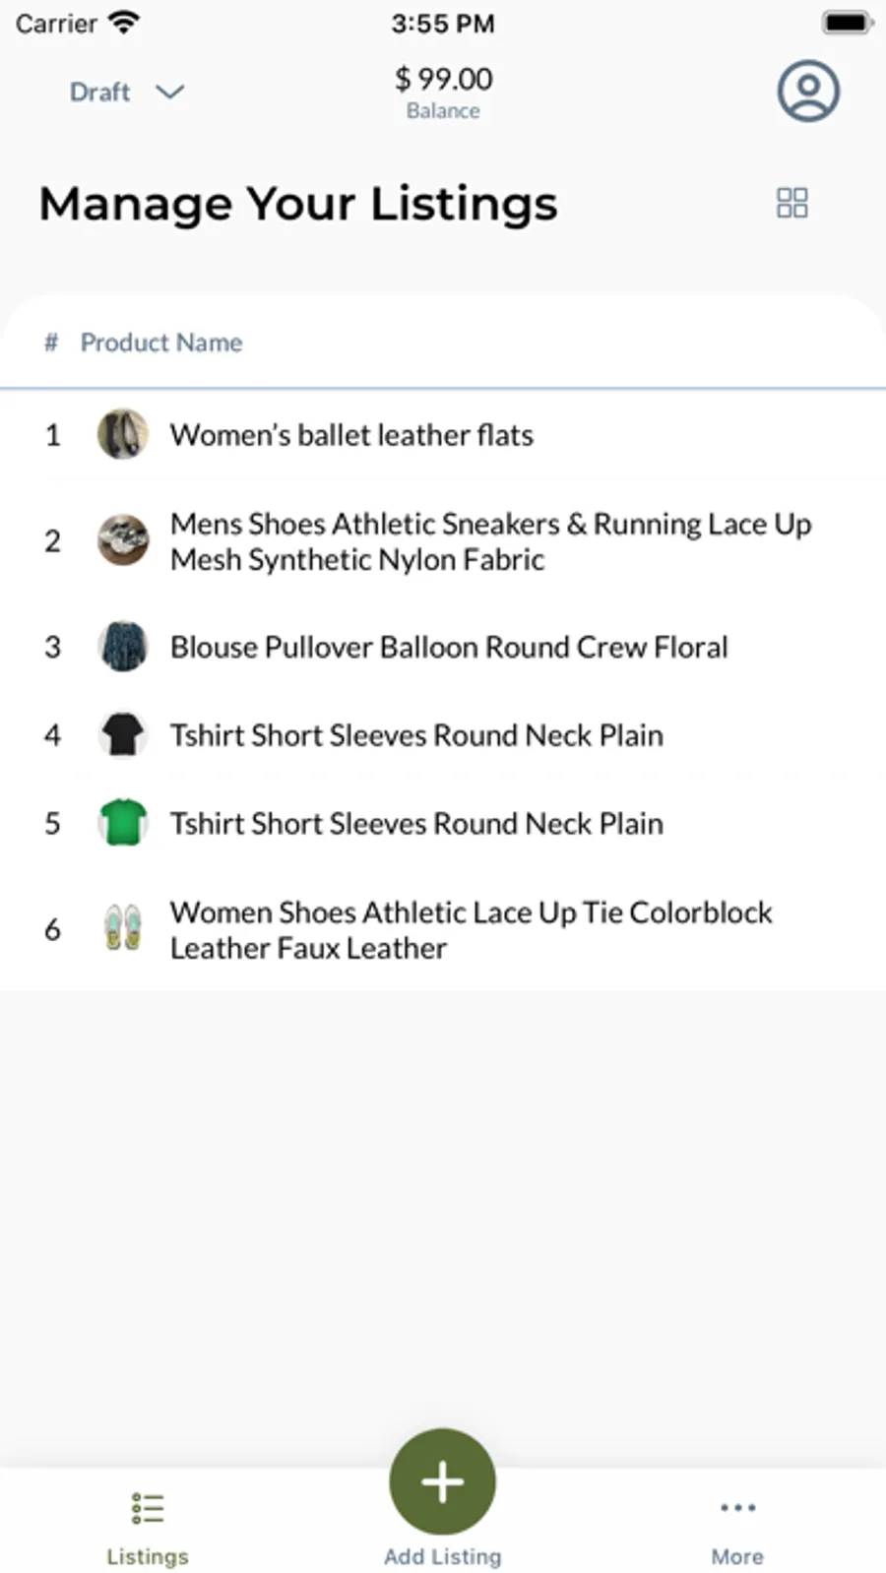Open Women Shoes Athletic Lace Up listing title

coord(471,929)
